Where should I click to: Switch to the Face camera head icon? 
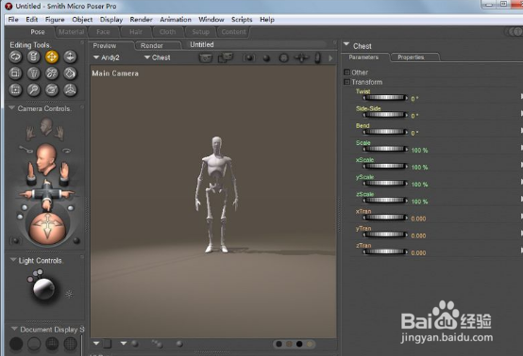(x=46, y=127)
